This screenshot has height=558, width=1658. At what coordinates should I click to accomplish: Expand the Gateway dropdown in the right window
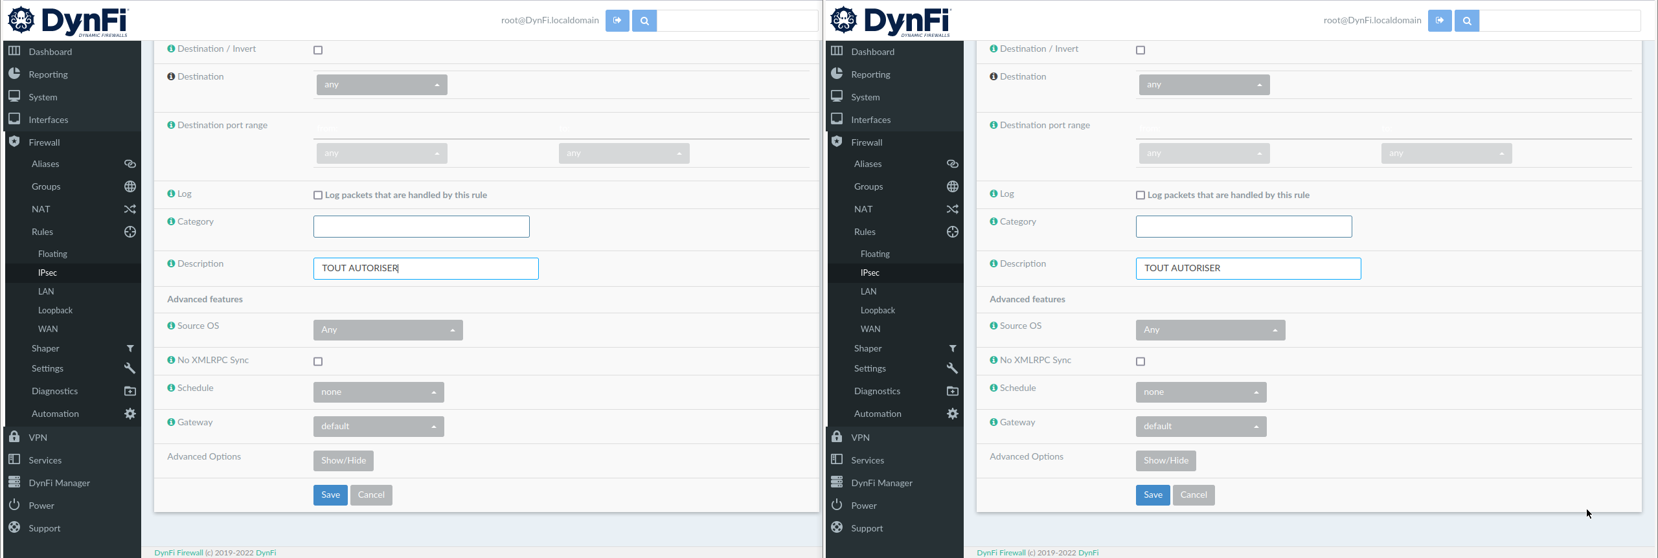click(1201, 427)
